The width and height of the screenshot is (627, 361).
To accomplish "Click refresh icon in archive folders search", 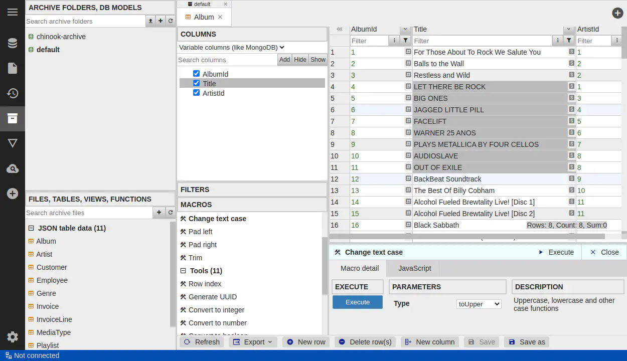I will tap(171, 21).
